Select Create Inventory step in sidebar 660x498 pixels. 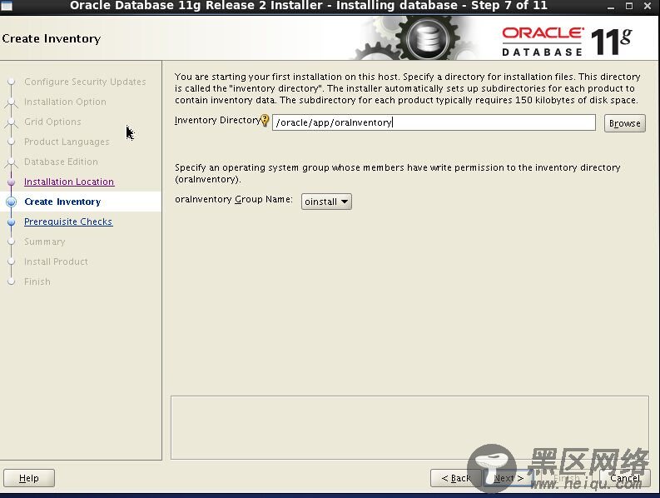[x=62, y=202]
